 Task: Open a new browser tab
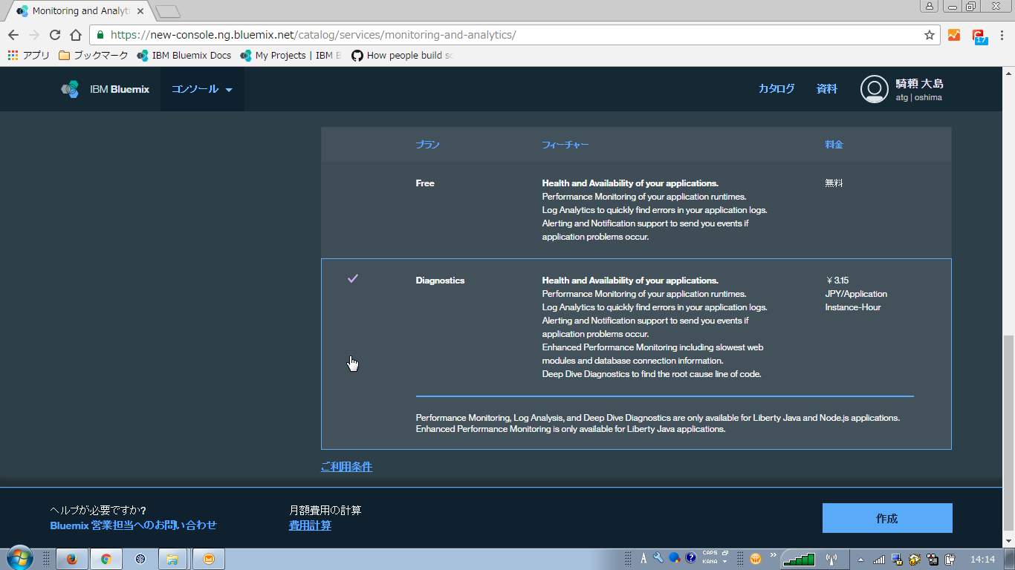(x=169, y=11)
